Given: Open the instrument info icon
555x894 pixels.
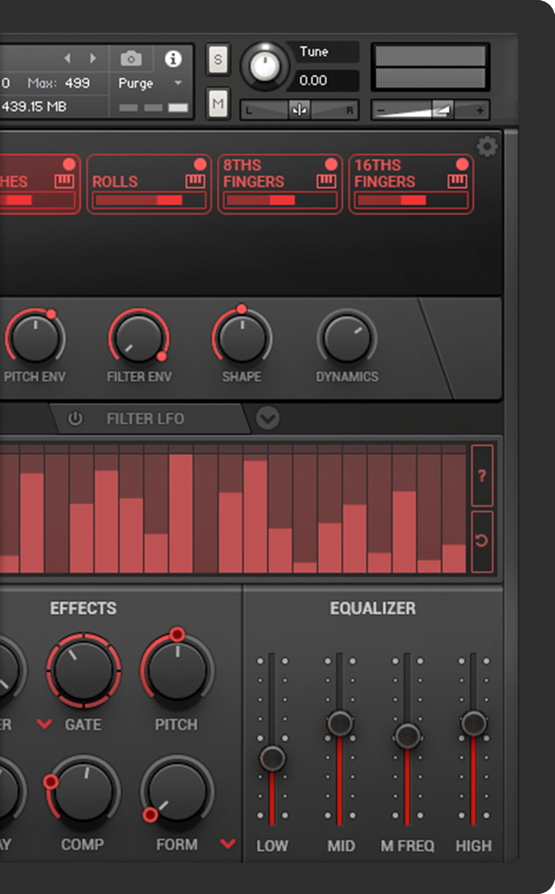Looking at the screenshot, I should click(173, 59).
